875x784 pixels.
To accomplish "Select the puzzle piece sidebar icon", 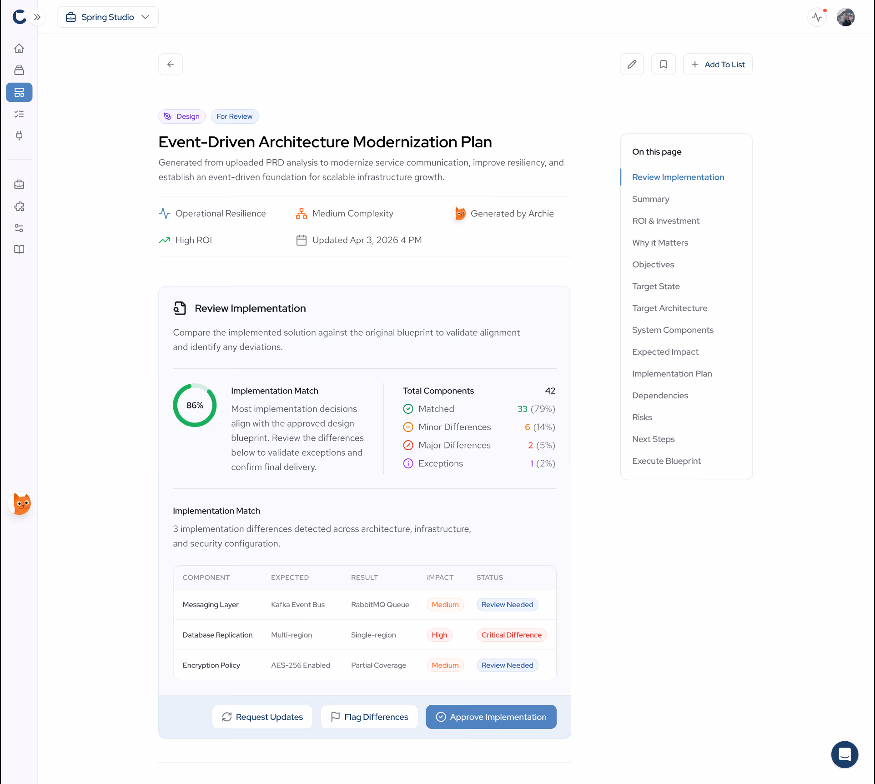I will [x=19, y=206].
